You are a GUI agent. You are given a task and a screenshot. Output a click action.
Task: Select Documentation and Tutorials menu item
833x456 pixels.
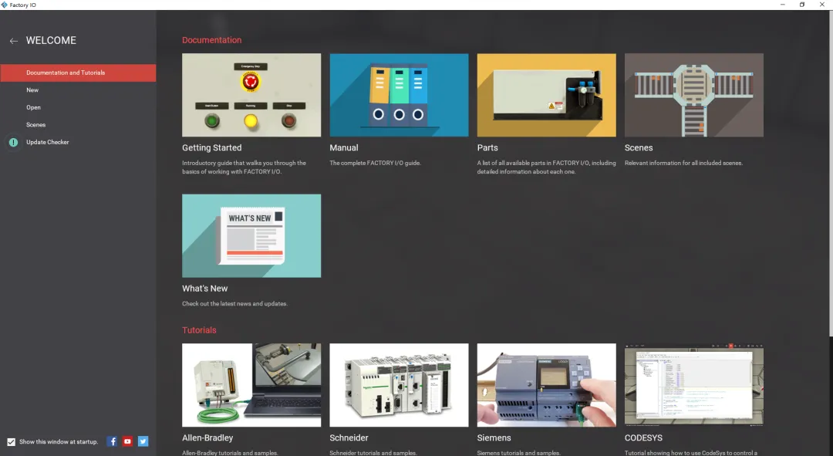pyautogui.click(x=78, y=73)
